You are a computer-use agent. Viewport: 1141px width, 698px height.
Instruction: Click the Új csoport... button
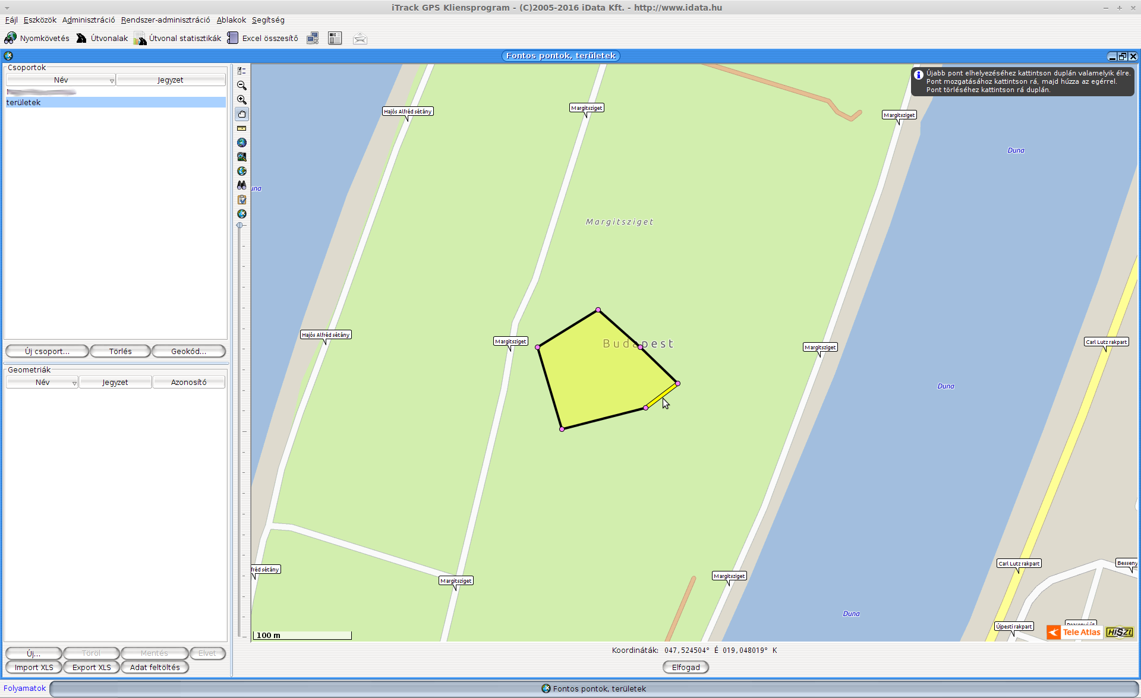[x=47, y=351]
